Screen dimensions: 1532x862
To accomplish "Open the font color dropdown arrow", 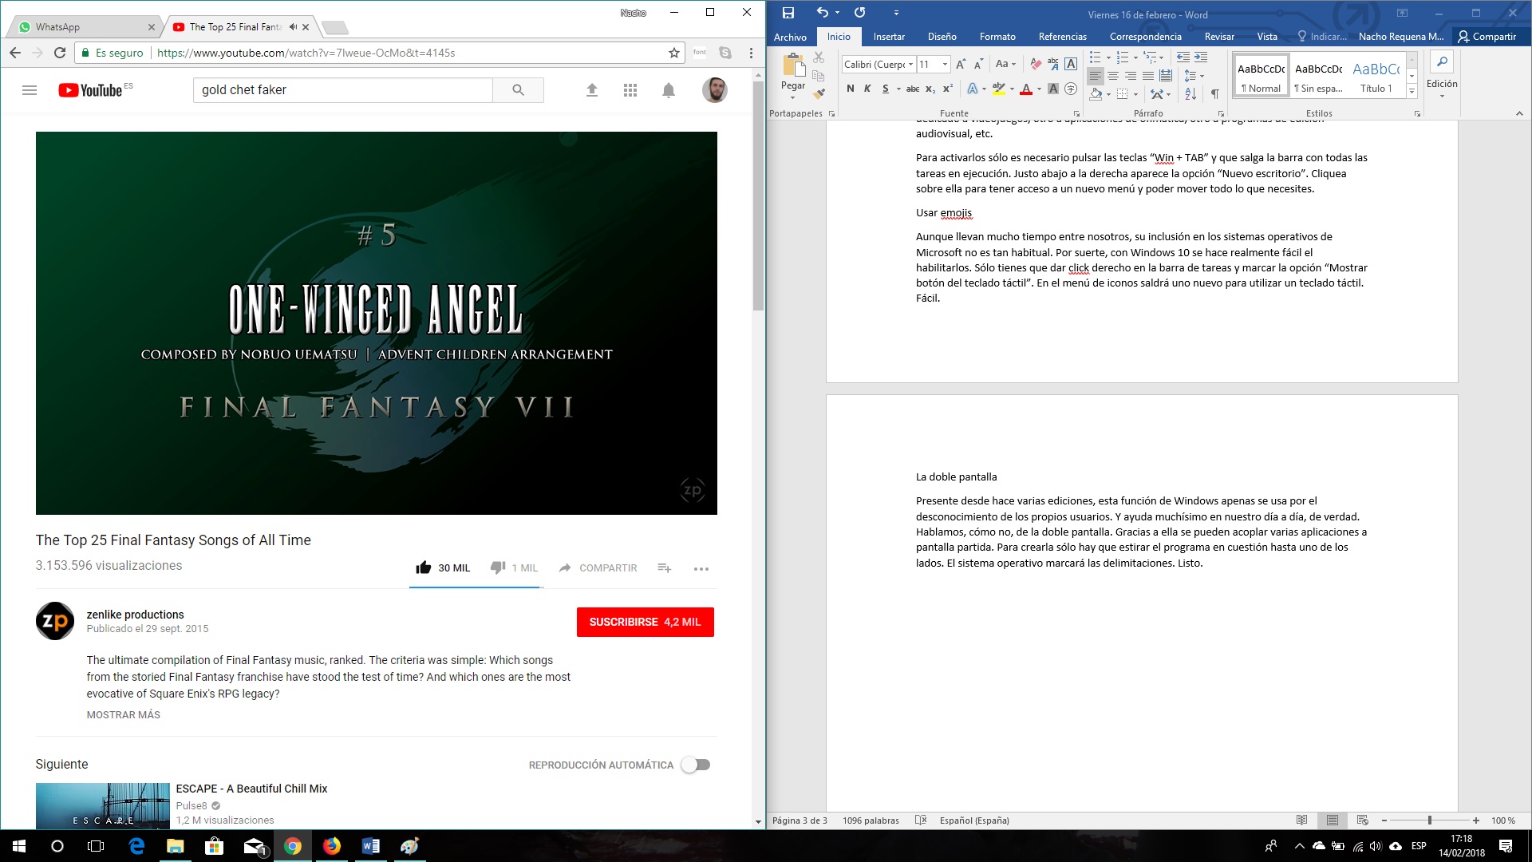I will [1039, 89].
